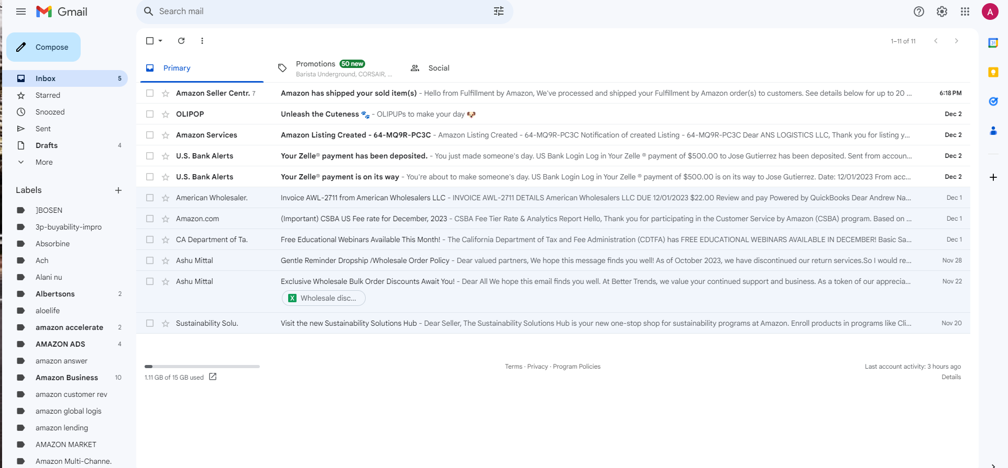Image resolution: width=1008 pixels, height=468 pixels.
Task: Star the Amazon.com CSBA email
Action: coord(166,219)
